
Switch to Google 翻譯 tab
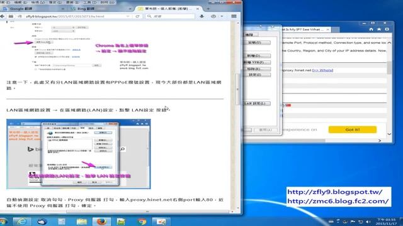32,9
